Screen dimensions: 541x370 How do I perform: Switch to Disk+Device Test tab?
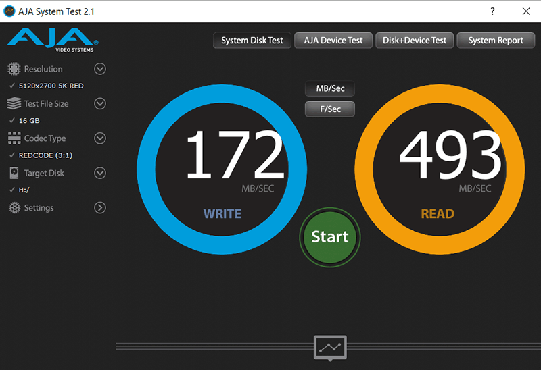[415, 41]
